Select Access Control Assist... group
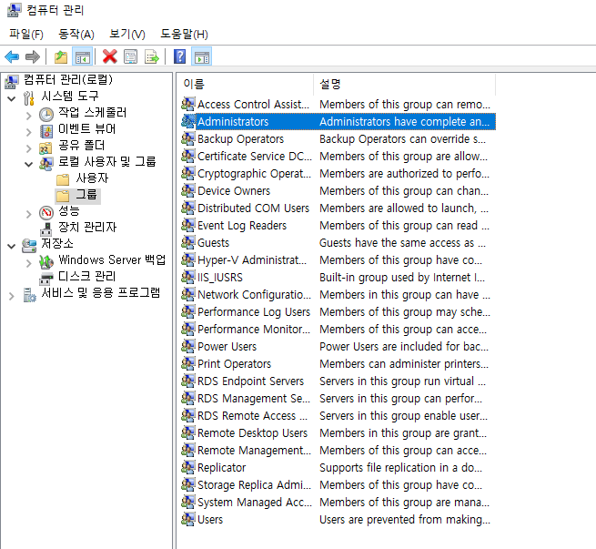596x549 pixels. pos(254,104)
